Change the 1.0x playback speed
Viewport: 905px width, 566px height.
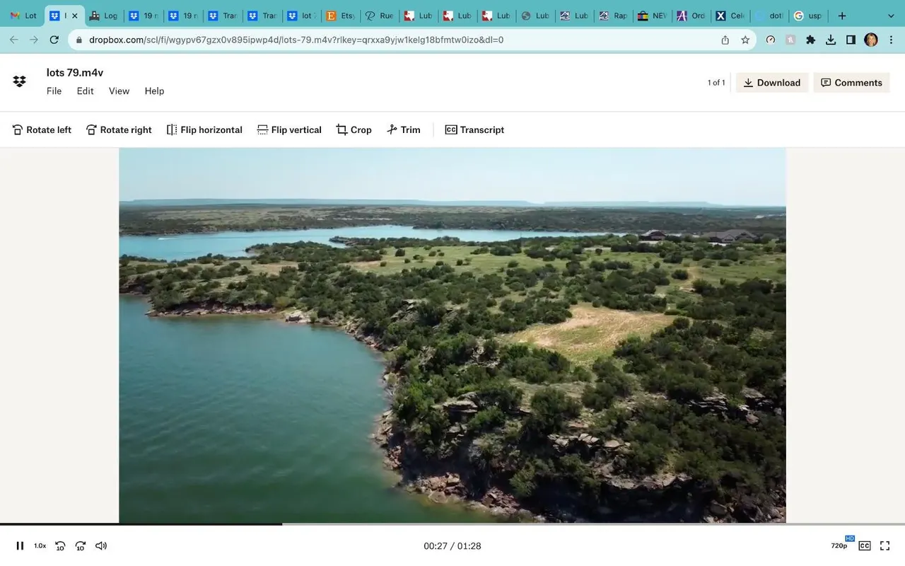coord(40,545)
